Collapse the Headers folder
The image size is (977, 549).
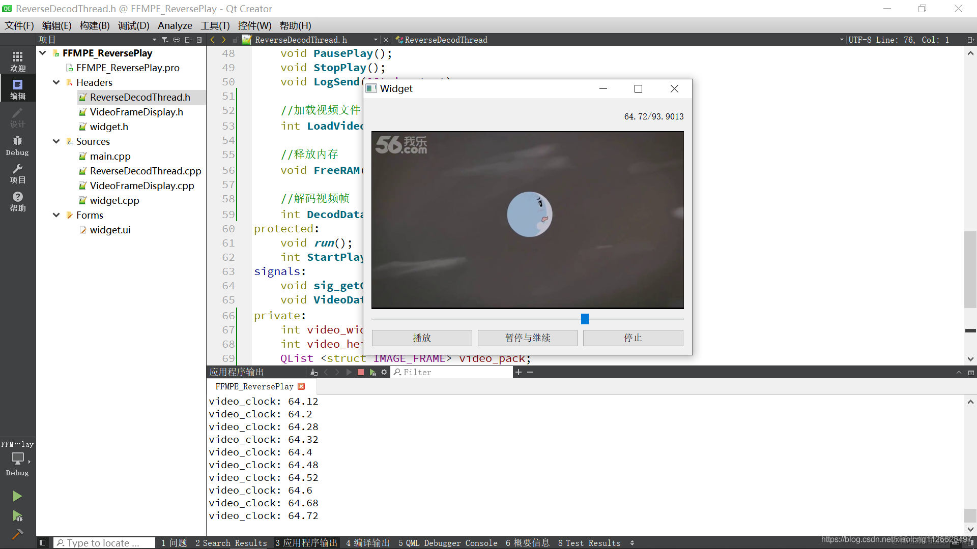point(56,82)
